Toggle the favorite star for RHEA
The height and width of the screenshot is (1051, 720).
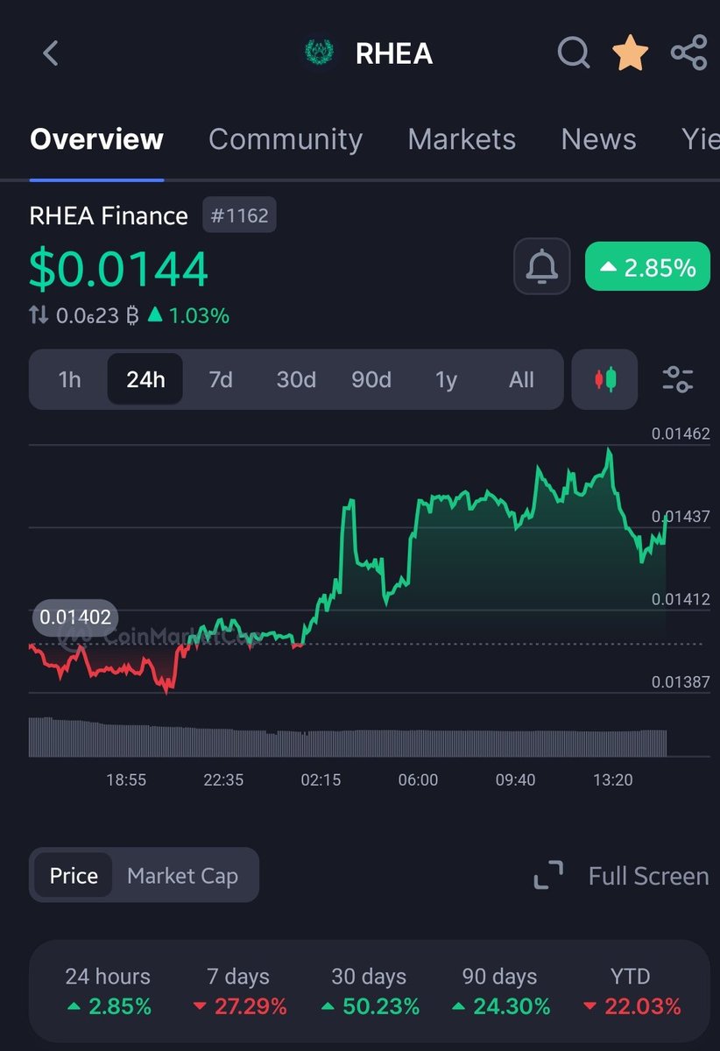click(631, 53)
